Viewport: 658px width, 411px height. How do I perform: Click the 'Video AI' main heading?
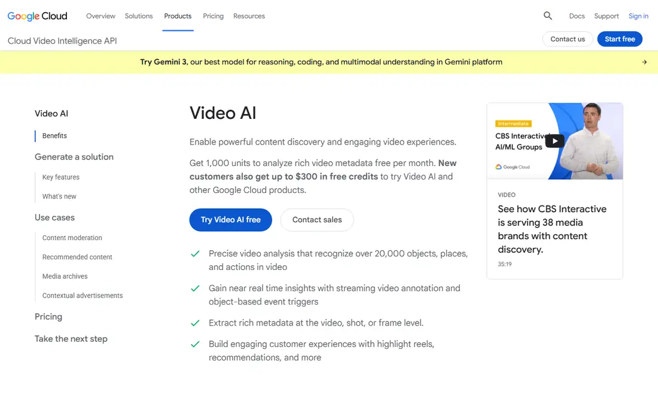pyautogui.click(x=223, y=113)
